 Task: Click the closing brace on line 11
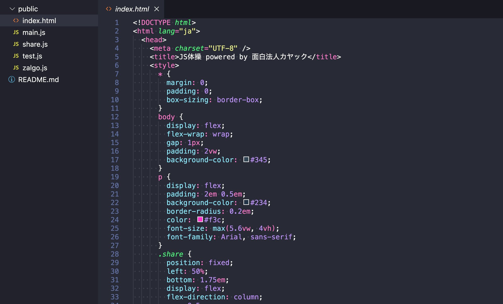(160, 108)
